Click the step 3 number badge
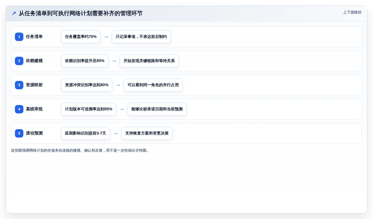Viewport: 373px width, 219px height. 19,85
